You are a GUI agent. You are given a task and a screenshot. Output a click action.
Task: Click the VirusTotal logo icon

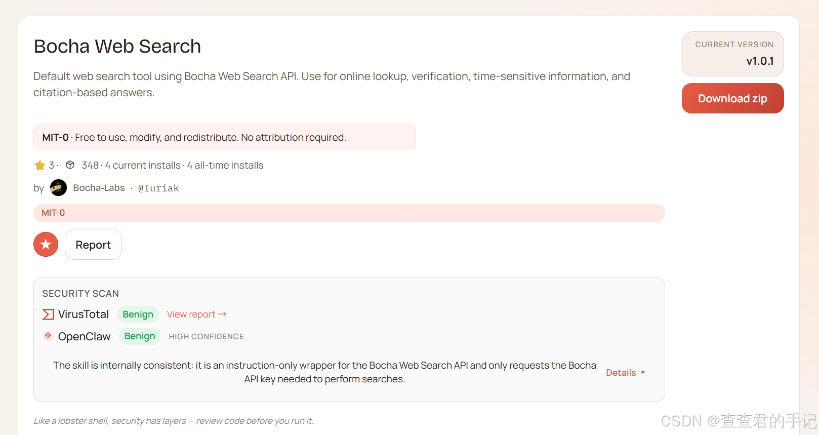48,314
